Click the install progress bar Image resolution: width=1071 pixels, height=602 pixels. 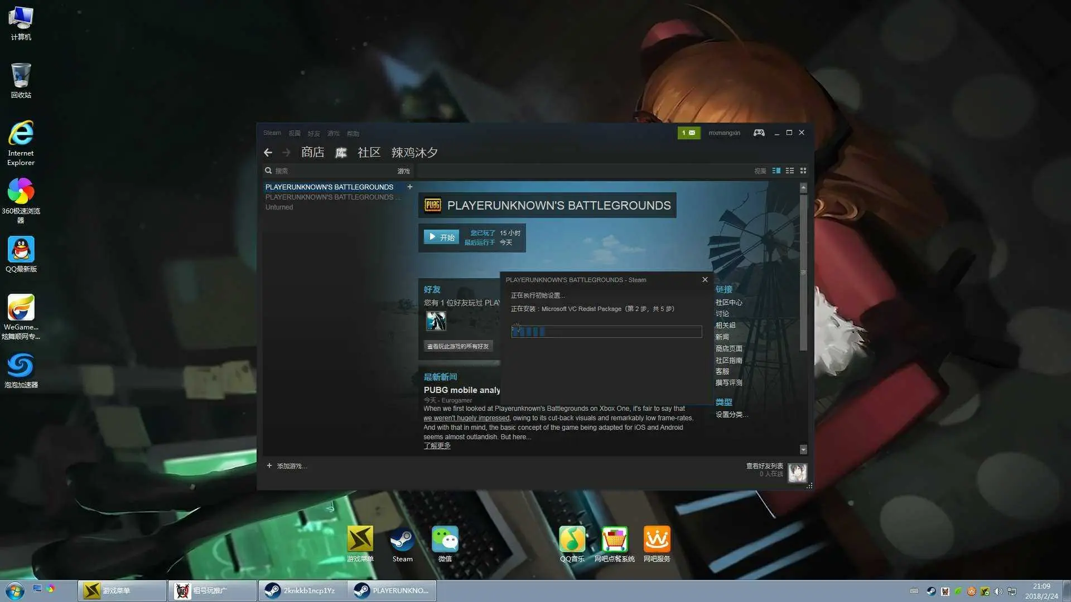606,332
